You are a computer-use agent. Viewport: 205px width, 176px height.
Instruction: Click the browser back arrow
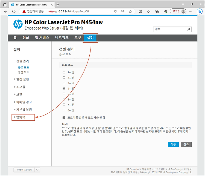(x=5, y=11)
